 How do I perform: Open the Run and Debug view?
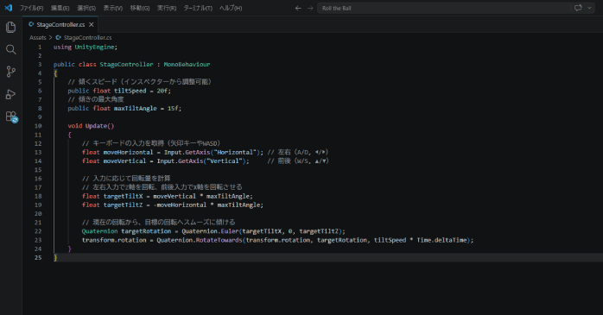pos(10,94)
